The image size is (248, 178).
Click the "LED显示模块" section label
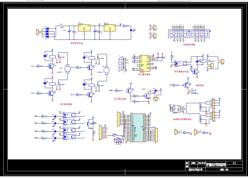[x=189, y=45]
